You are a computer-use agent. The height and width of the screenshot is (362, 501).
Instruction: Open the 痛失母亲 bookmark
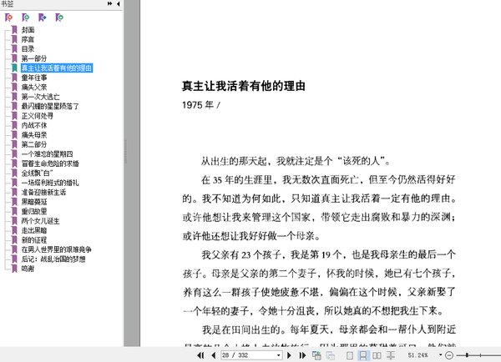[34, 135]
